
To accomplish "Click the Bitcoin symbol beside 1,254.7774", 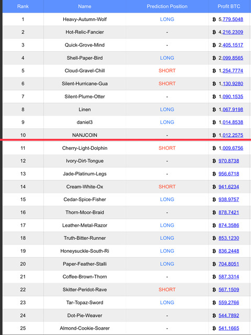I will [214, 71].
